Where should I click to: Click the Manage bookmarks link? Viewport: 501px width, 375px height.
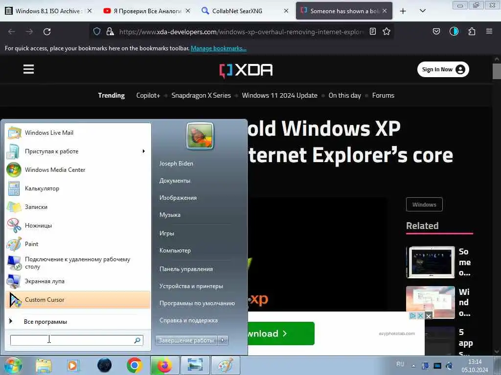(219, 48)
